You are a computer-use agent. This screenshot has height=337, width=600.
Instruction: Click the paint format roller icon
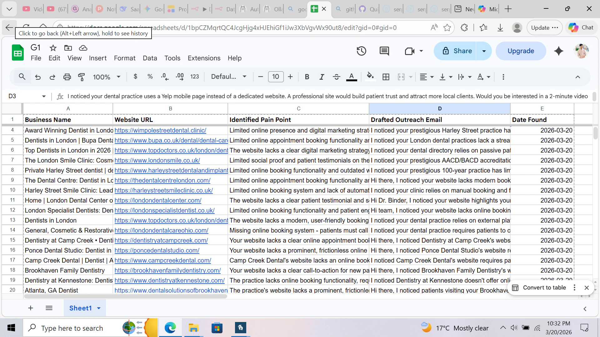[82, 77]
